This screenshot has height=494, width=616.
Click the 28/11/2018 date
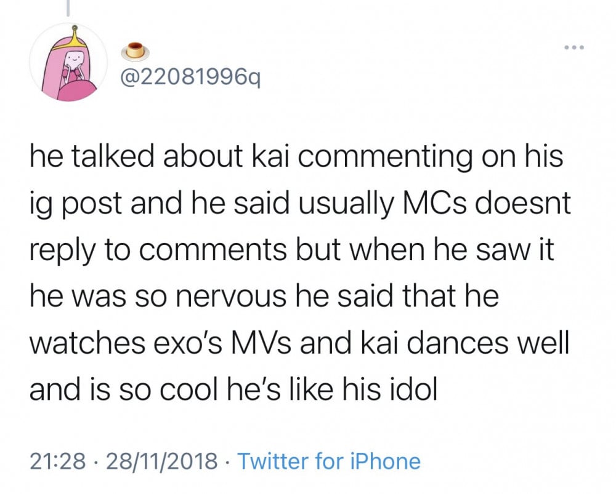tap(162, 461)
